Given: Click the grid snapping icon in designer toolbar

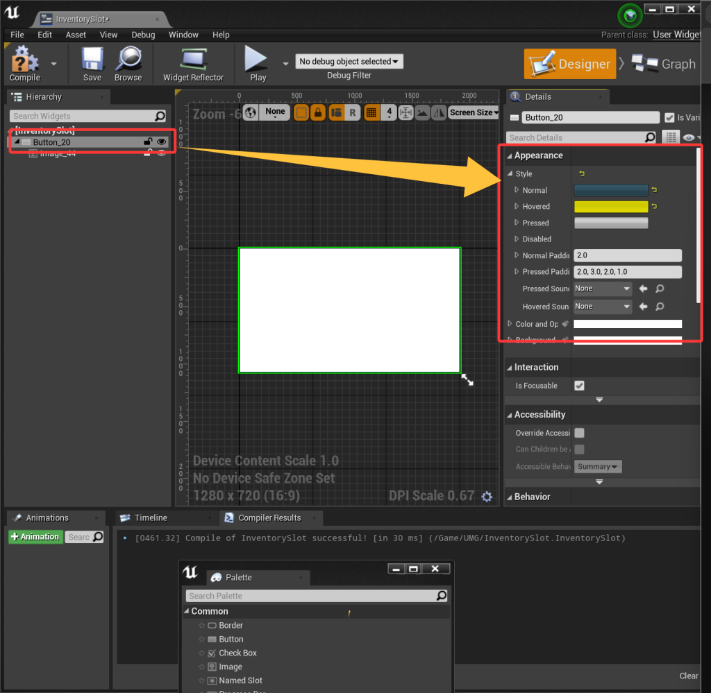Looking at the screenshot, I should pyautogui.click(x=371, y=113).
